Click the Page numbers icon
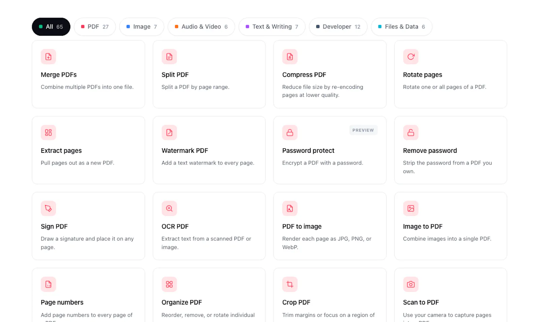This screenshot has height=322, width=539. coord(48,284)
